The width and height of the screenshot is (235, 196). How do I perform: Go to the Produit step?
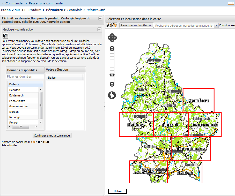click(x=34, y=10)
